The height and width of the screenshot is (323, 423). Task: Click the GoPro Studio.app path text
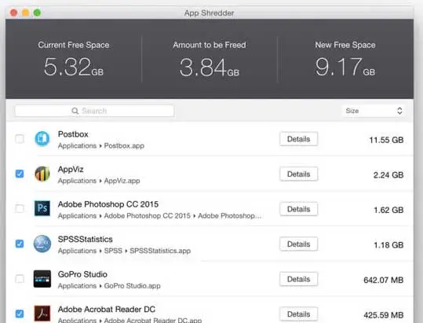132,286
